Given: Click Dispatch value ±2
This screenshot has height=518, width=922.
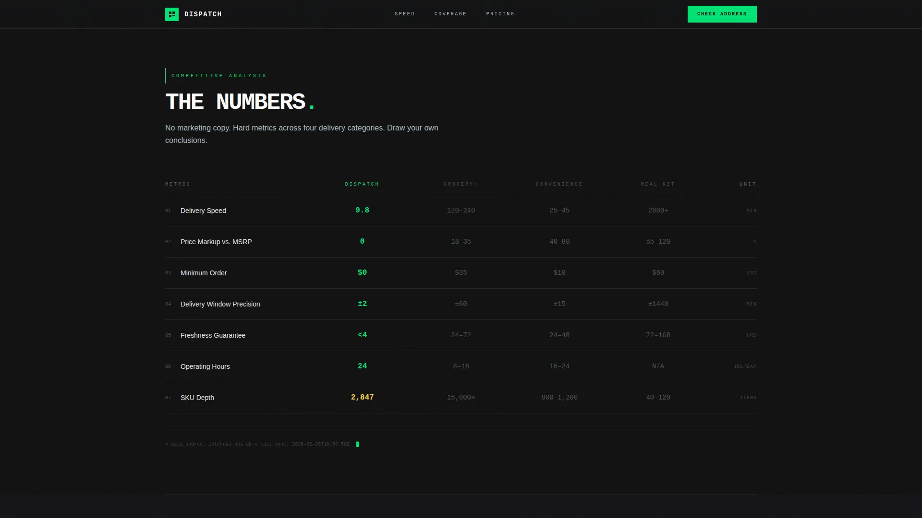Looking at the screenshot, I should (362, 304).
